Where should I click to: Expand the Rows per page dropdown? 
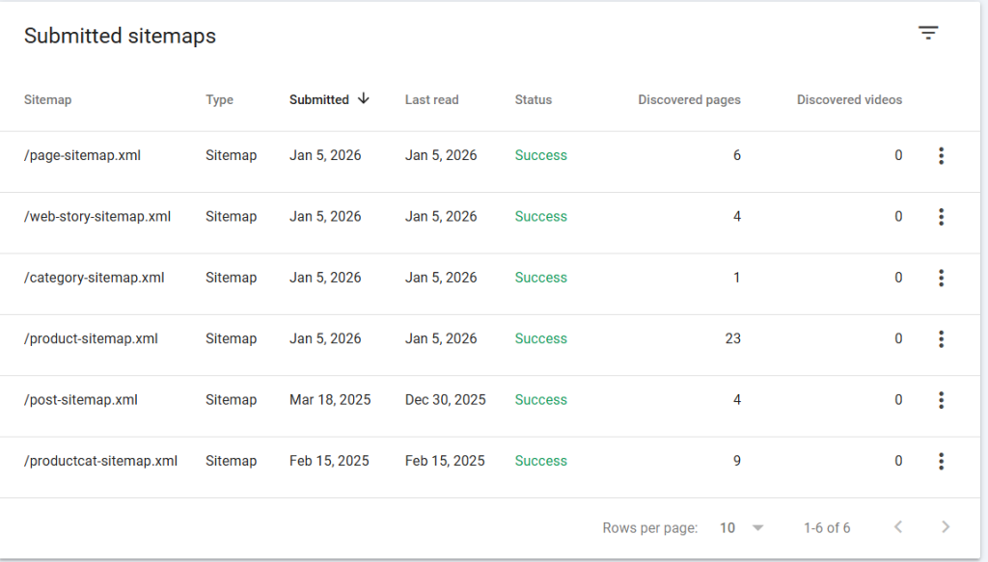(x=741, y=527)
